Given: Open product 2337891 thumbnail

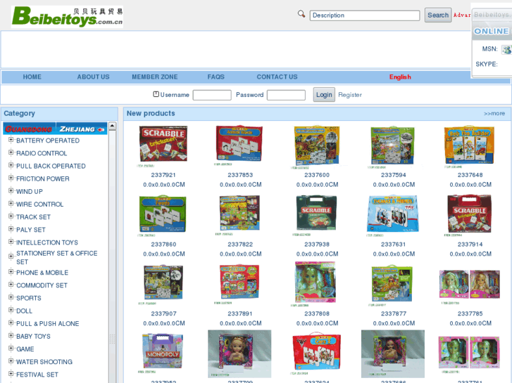Looking at the screenshot, I should (239, 282).
